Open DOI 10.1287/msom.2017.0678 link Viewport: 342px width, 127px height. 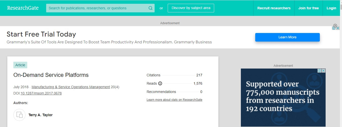(41, 93)
